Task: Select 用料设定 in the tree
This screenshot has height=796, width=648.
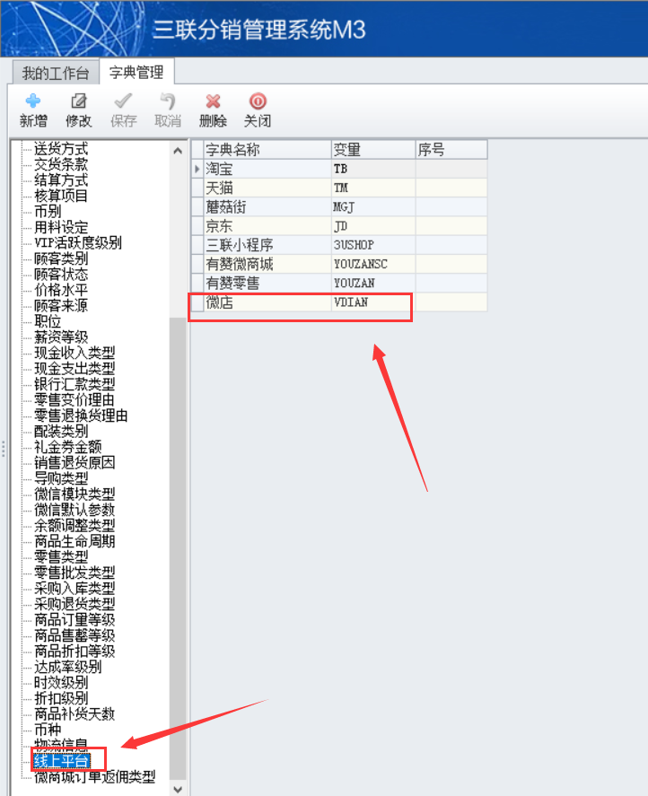Action: [61, 227]
